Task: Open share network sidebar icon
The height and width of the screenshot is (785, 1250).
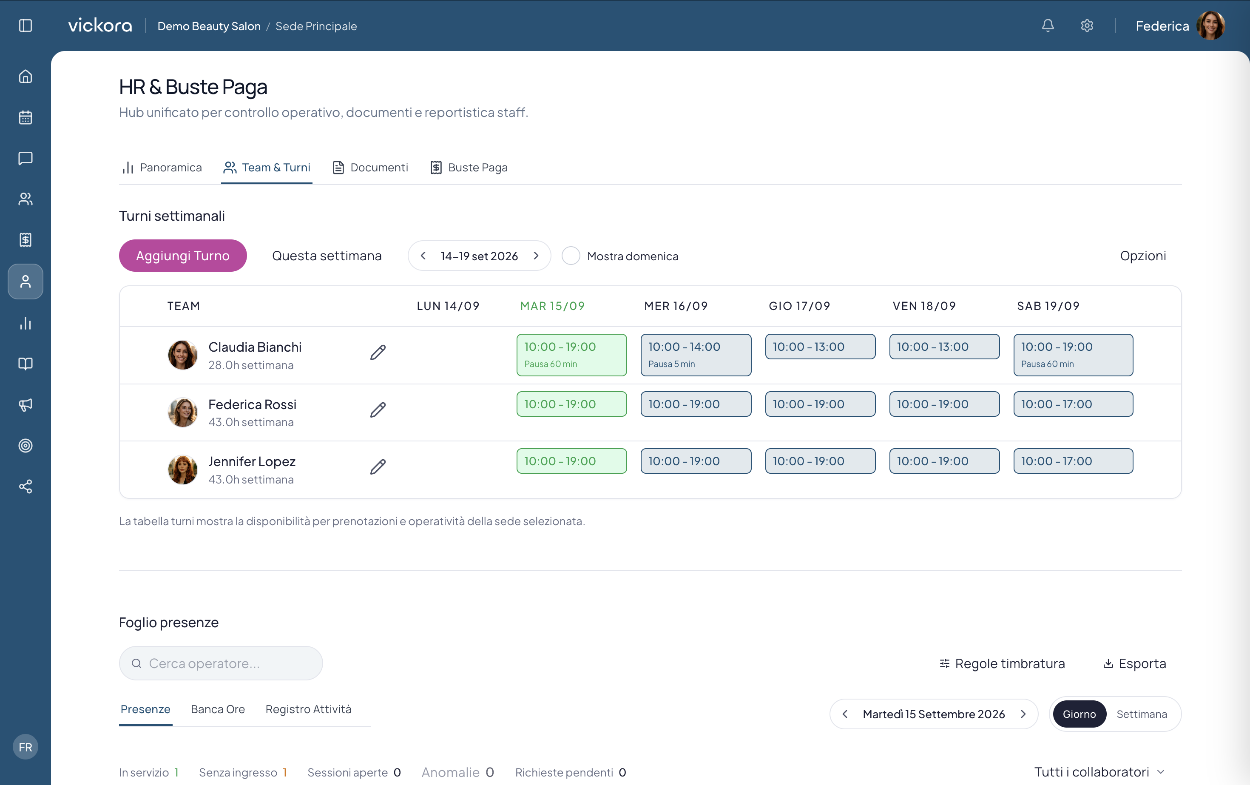Action: [x=26, y=486]
